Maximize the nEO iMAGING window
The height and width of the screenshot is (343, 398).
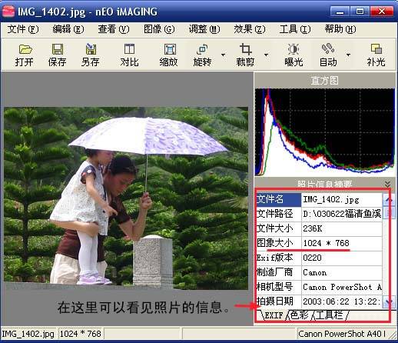[x=360, y=12]
